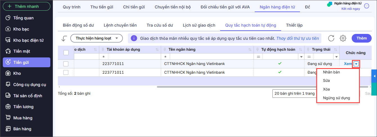
Task: Check the first row checkbox
Action: (x=66, y=64)
